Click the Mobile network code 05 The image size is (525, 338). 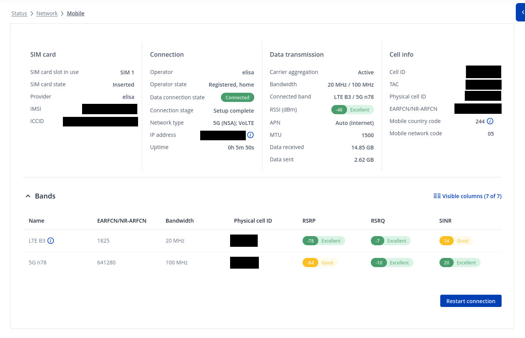[491, 134]
